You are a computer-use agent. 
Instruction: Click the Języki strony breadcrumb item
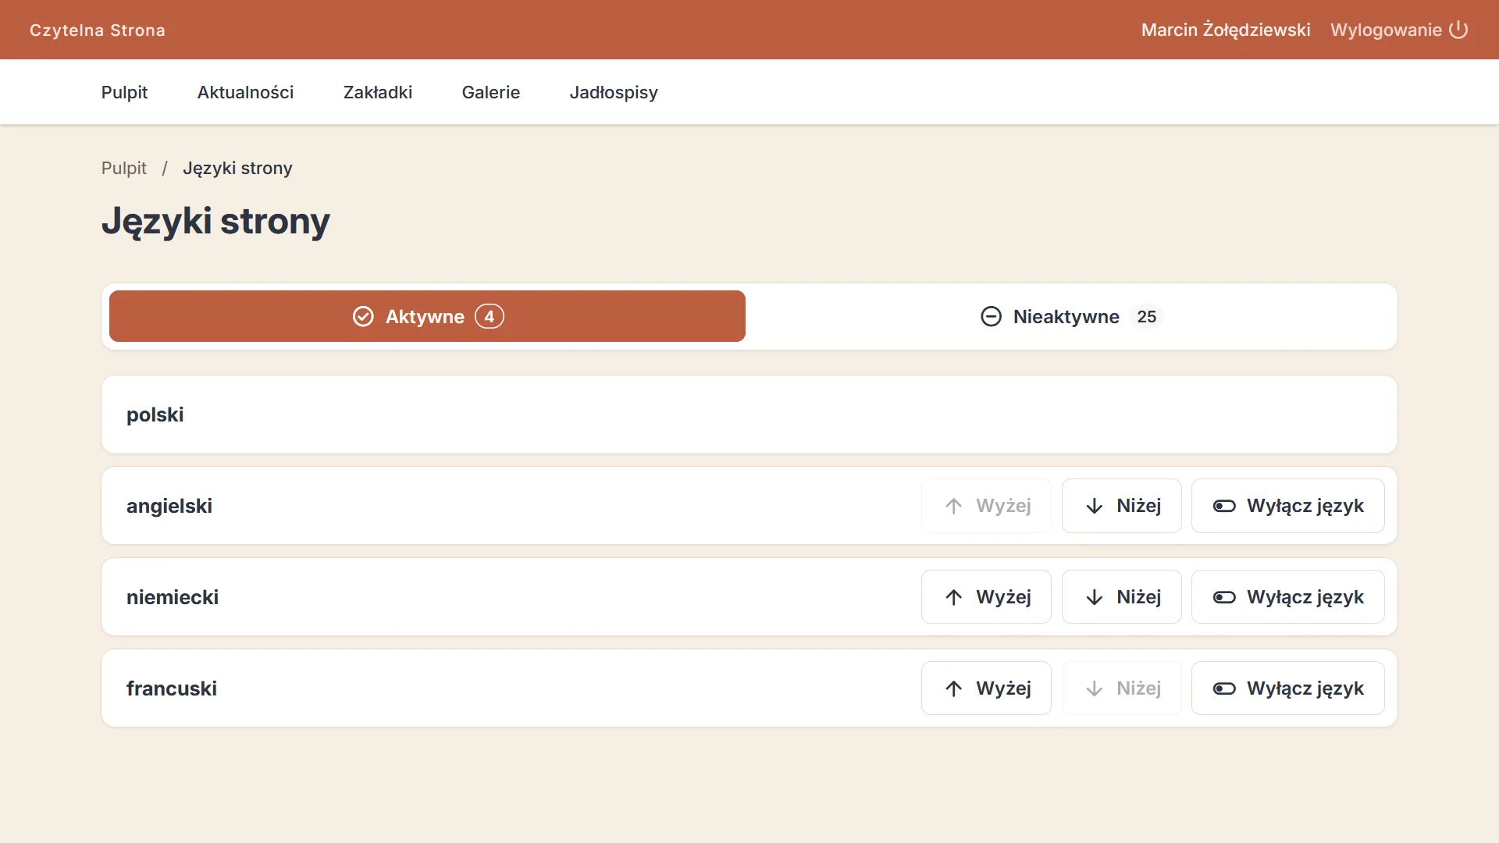(x=237, y=168)
